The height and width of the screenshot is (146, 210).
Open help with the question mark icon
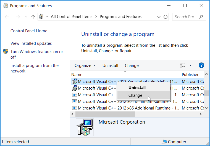pyautogui.click(x=201, y=66)
